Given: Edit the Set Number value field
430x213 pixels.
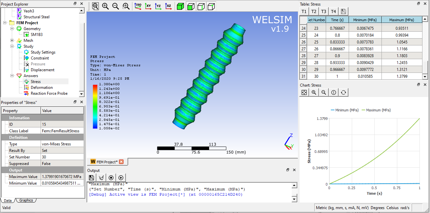Looking at the screenshot, I should [62, 157].
